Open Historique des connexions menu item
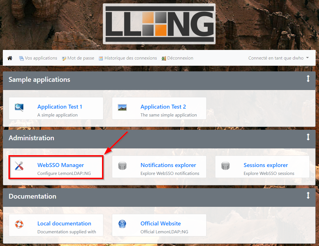Viewport: 319px width, 246px height. (x=128, y=58)
